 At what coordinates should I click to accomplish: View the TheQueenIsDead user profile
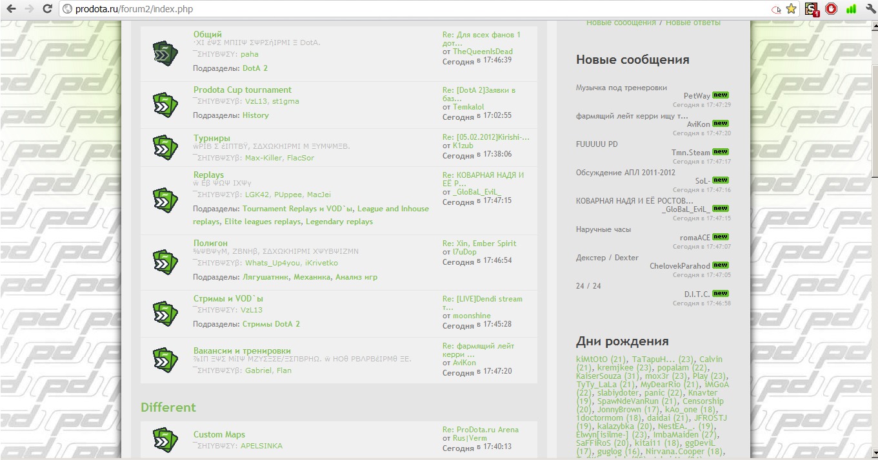pos(483,52)
